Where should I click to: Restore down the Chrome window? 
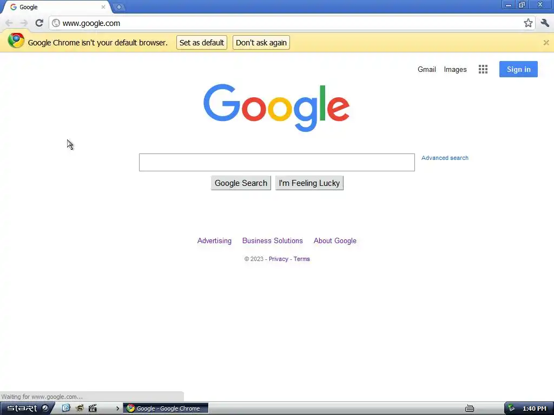coord(522,4)
